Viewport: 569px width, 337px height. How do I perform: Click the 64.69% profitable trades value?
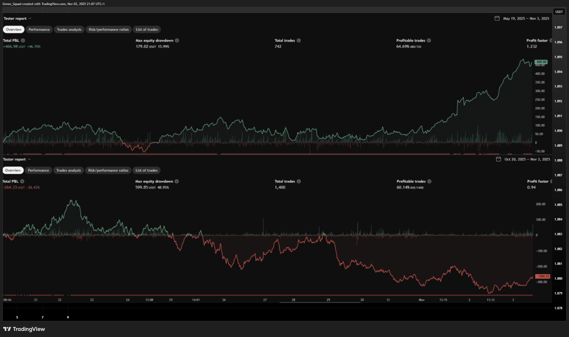[x=403, y=47]
